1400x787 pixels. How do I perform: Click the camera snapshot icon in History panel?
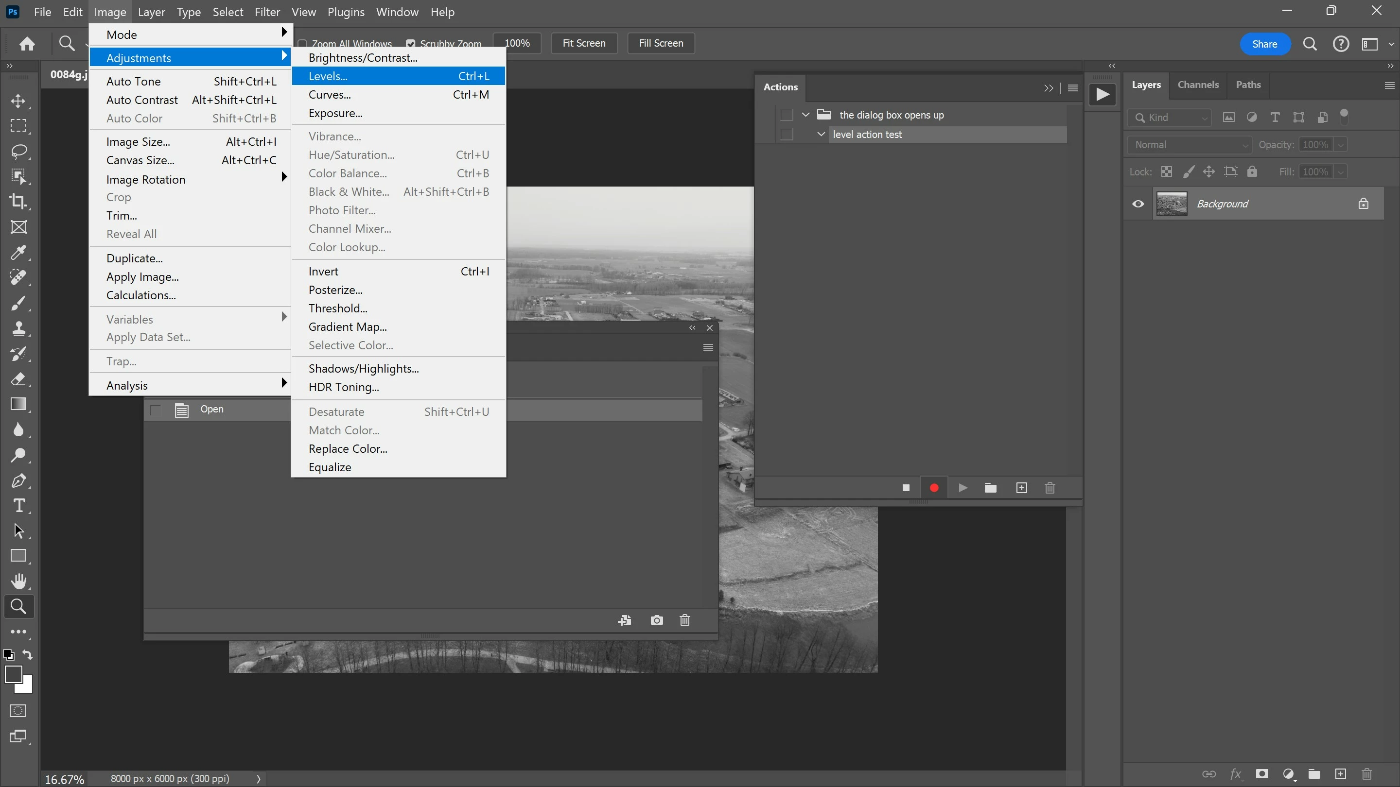(x=657, y=620)
